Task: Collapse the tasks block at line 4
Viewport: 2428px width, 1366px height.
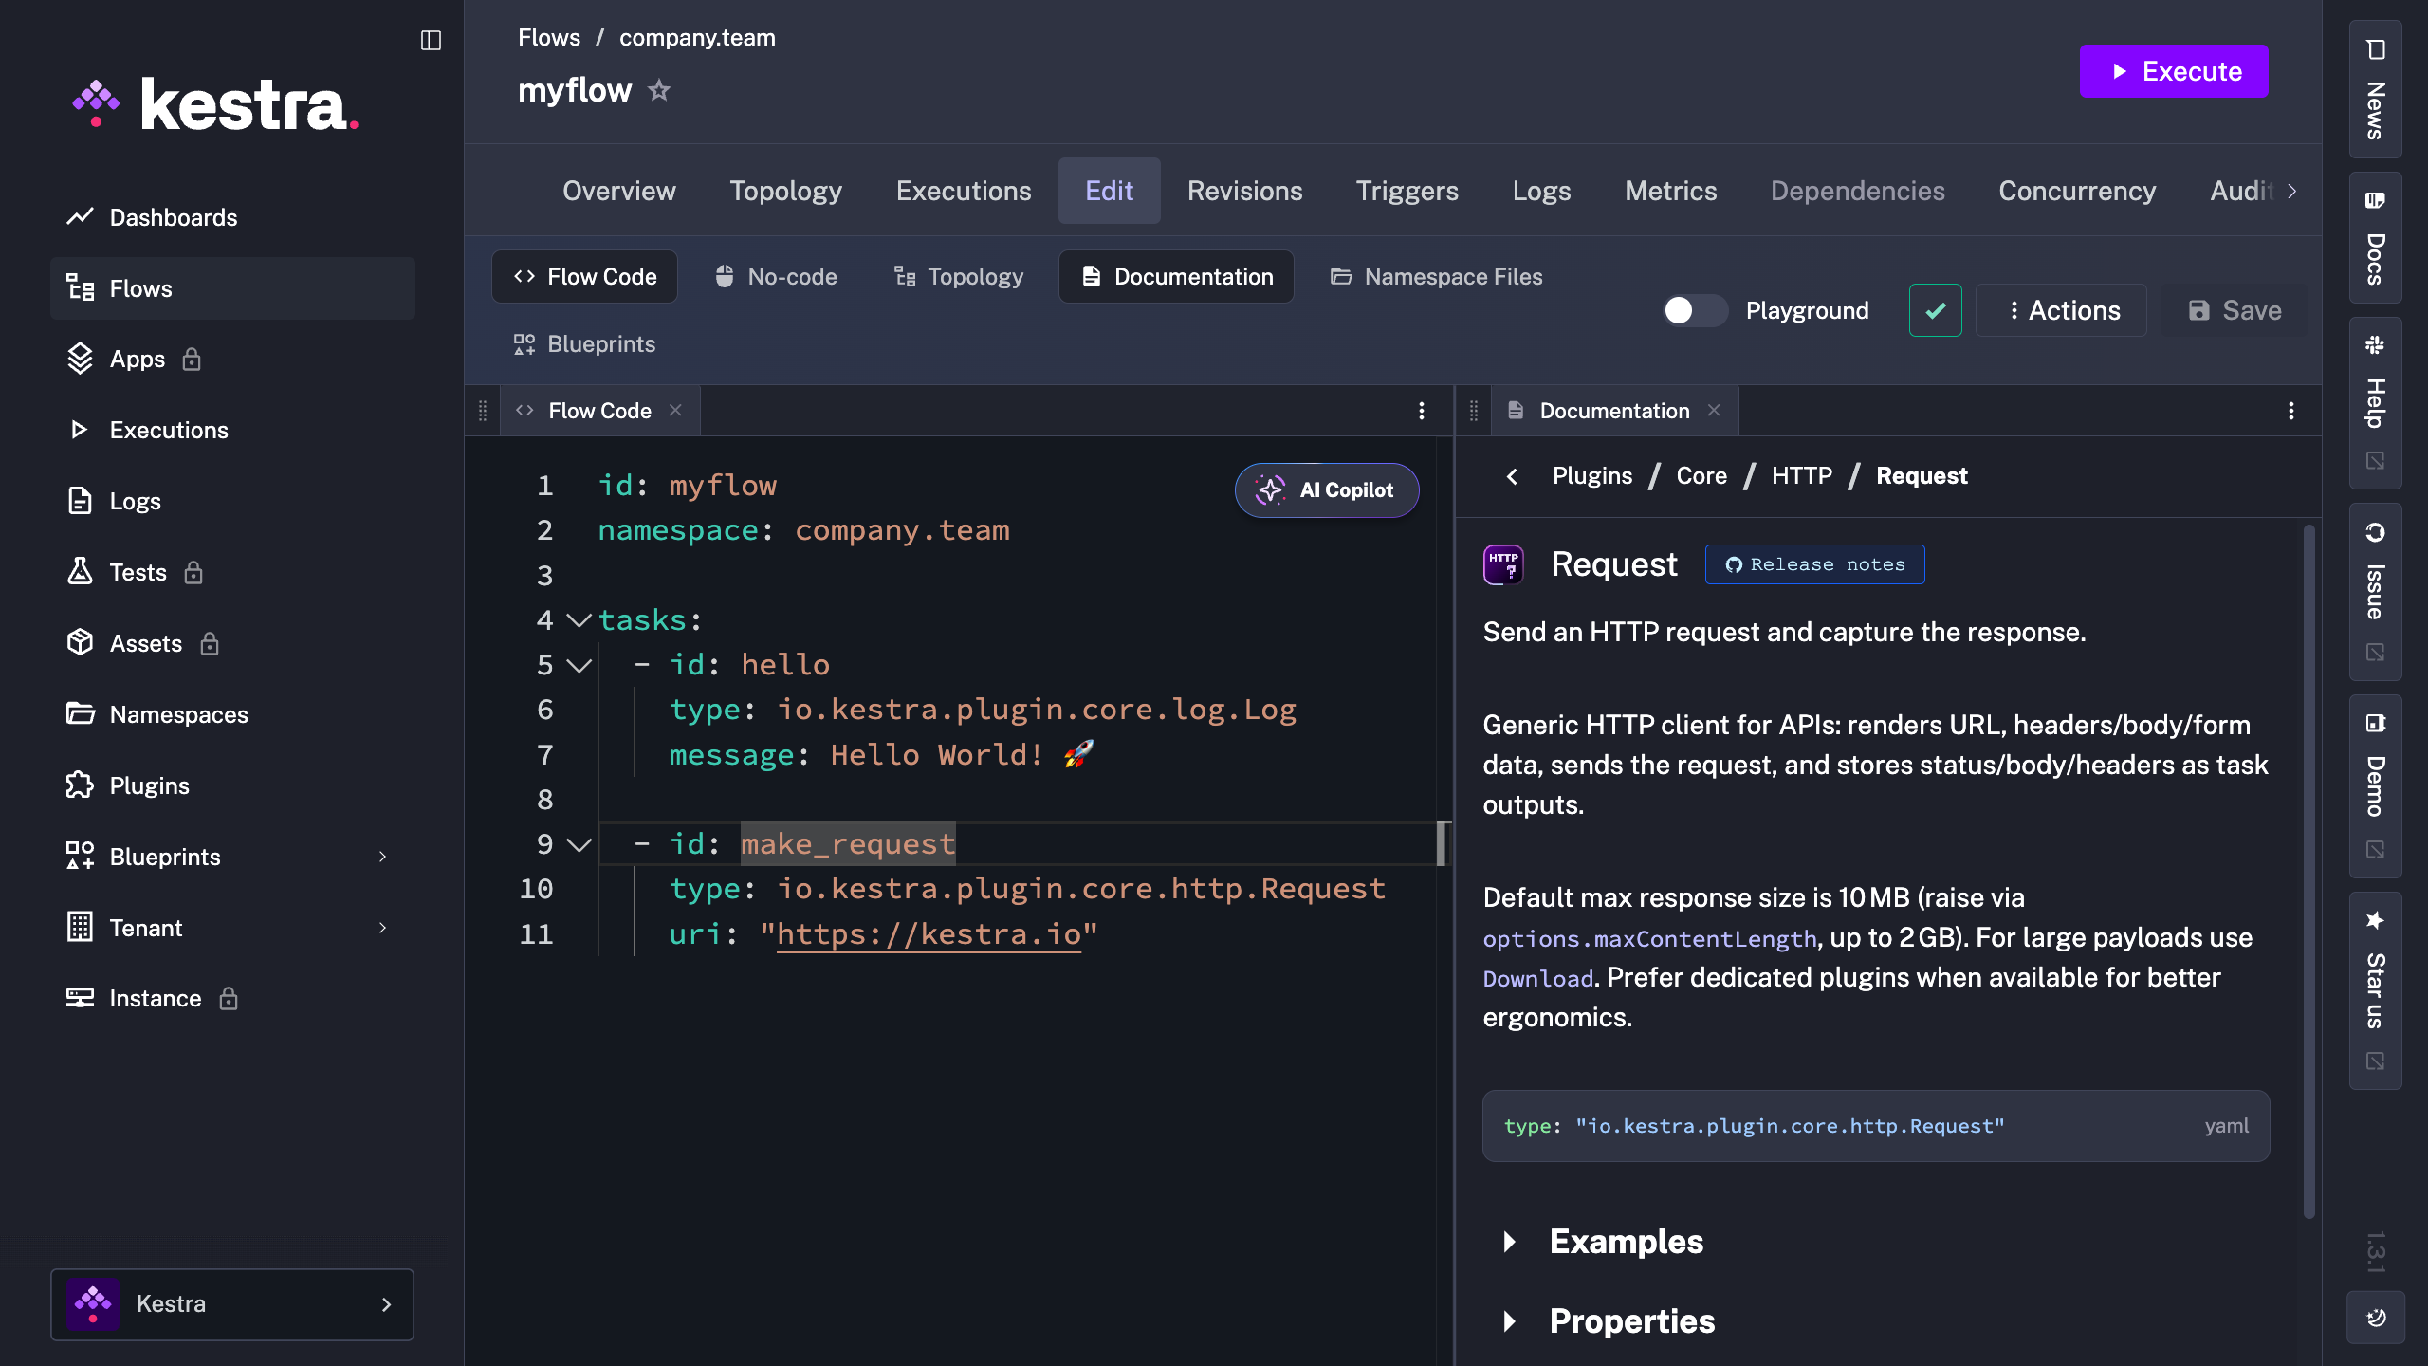Action: (579, 620)
